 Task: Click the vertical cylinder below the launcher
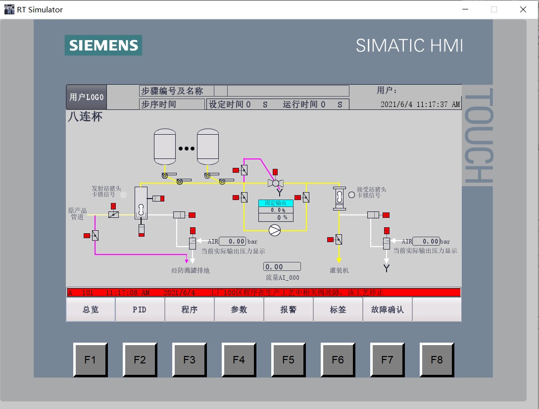tap(141, 230)
